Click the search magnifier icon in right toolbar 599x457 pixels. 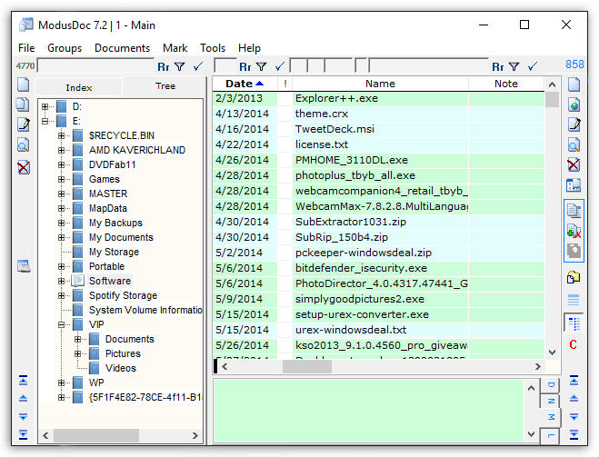[574, 145]
